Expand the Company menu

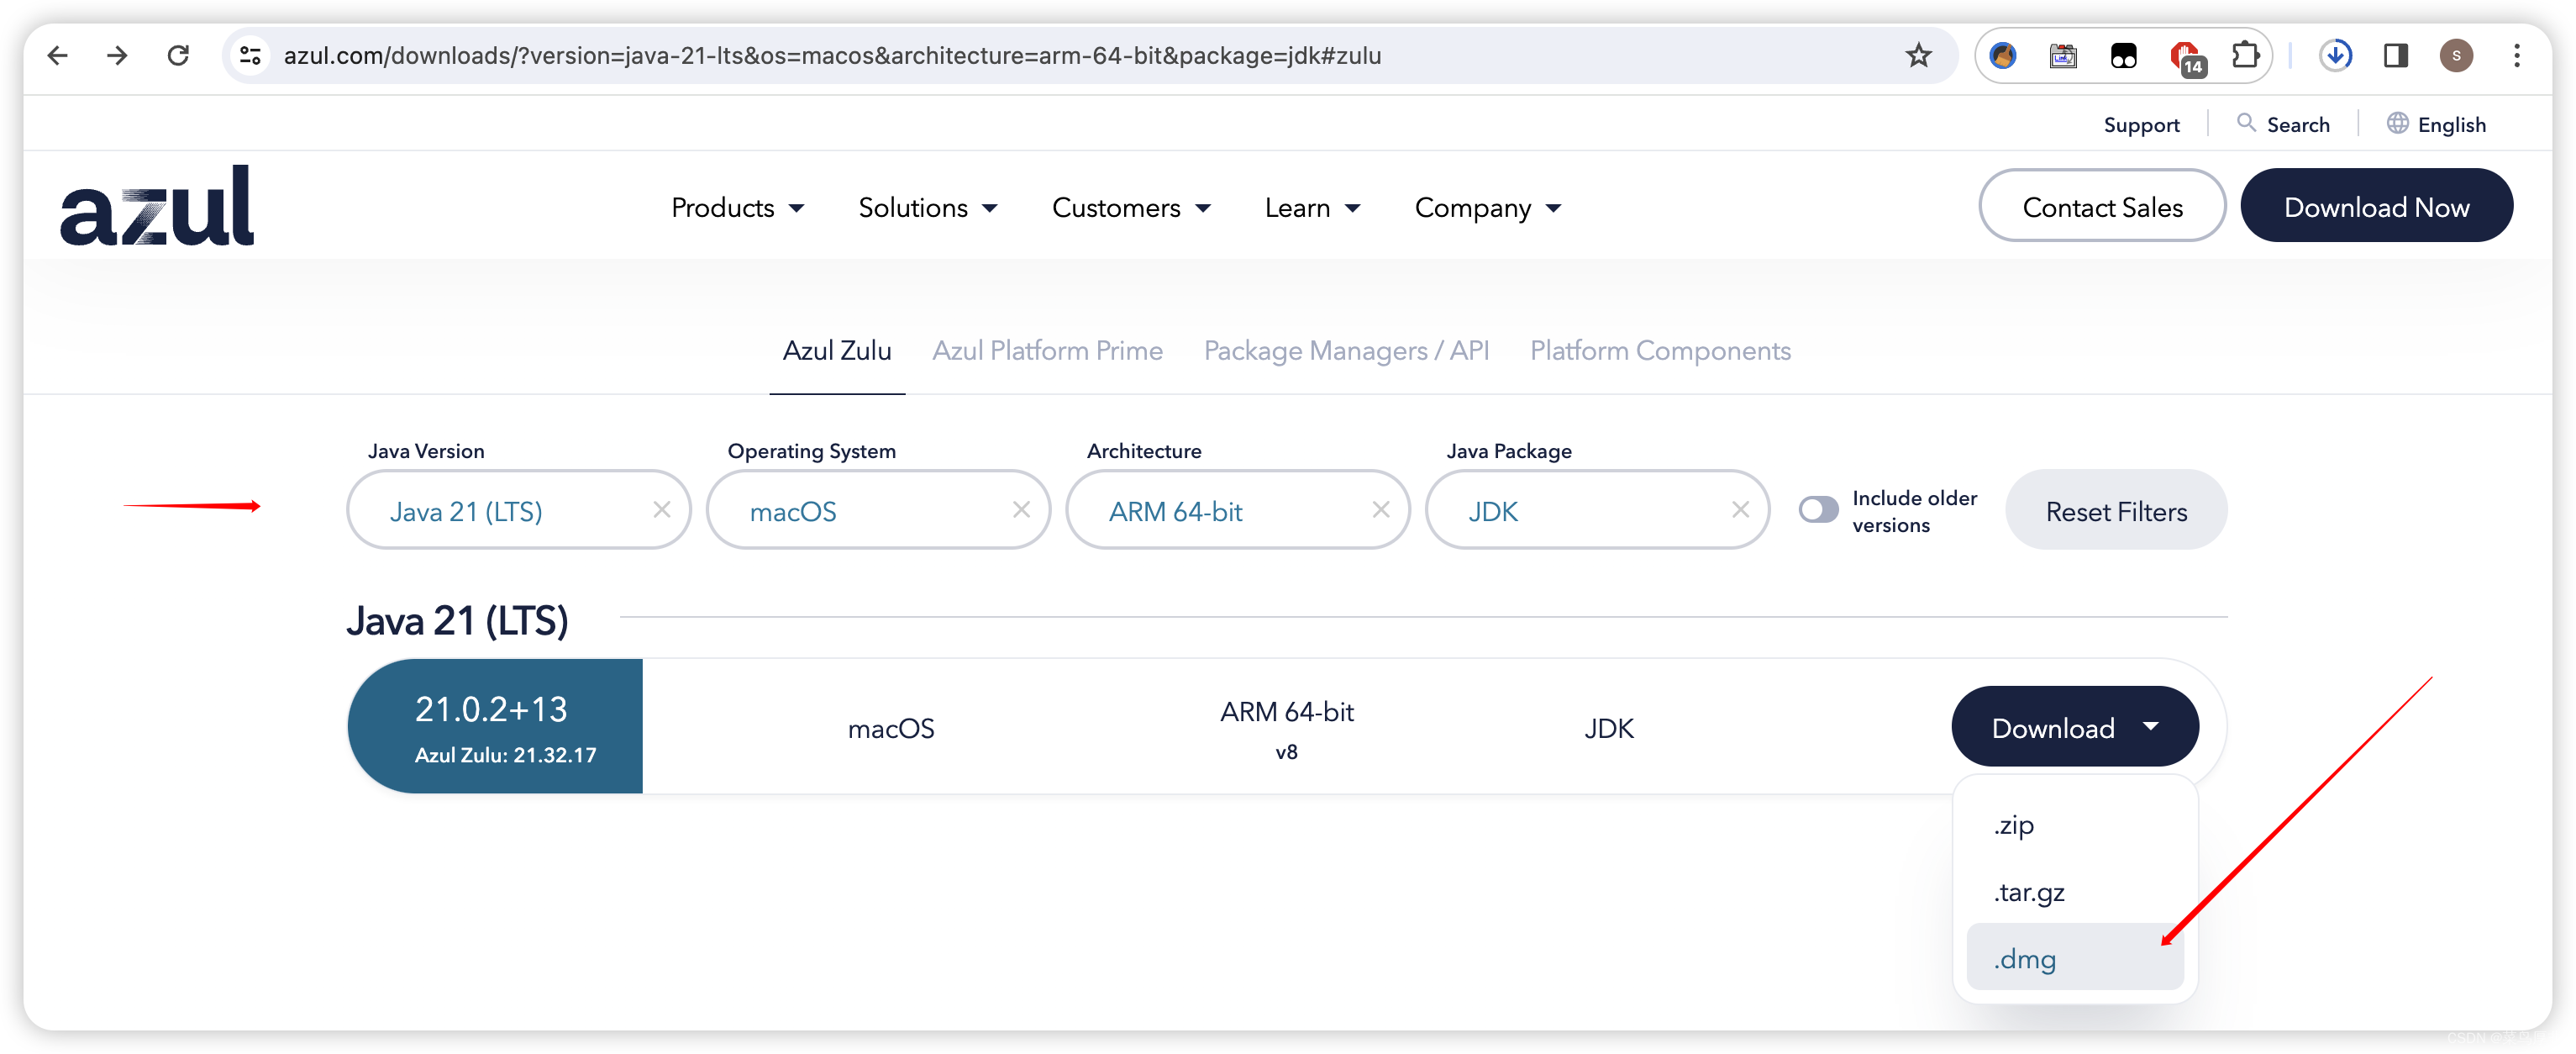[x=1488, y=208]
